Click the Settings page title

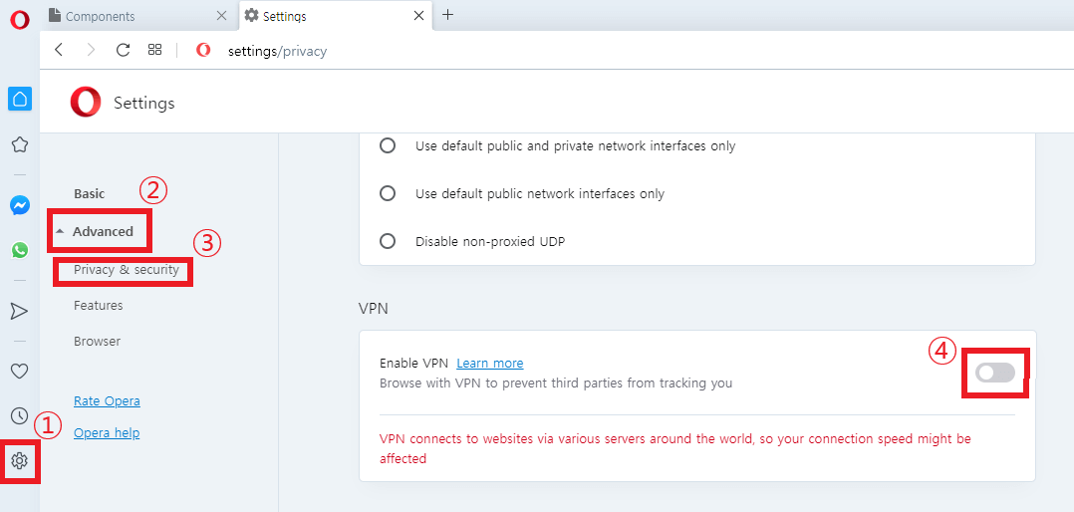(143, 104)
